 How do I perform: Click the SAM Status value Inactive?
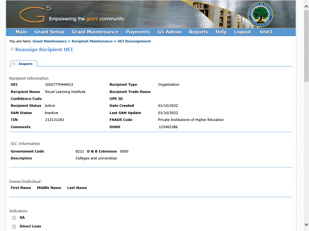[x=51, y=113]
